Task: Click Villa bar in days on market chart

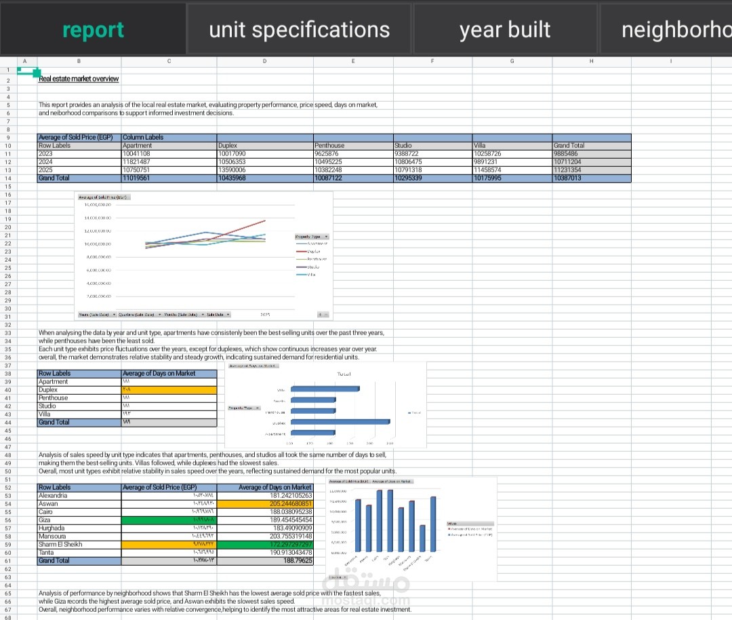Action: (325, 389)
